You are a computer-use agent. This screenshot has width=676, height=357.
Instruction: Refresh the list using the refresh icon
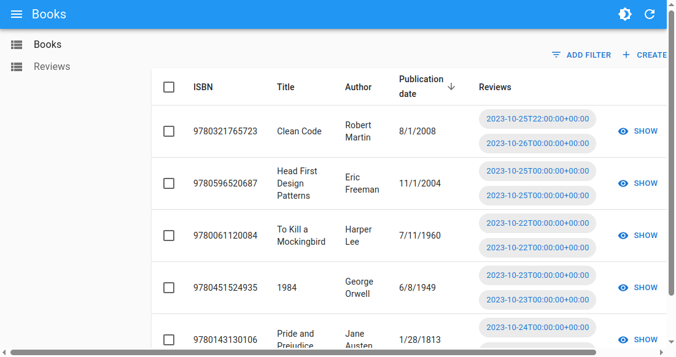(x=650, y=14)
